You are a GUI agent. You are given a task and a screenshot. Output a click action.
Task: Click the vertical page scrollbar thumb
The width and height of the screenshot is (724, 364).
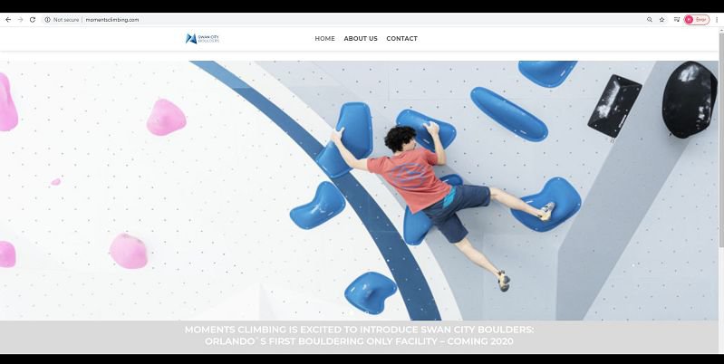(x=721, y=140)
